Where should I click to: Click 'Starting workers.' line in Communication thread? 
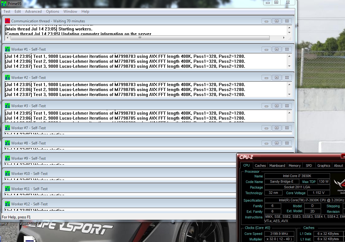click(49, 29)
